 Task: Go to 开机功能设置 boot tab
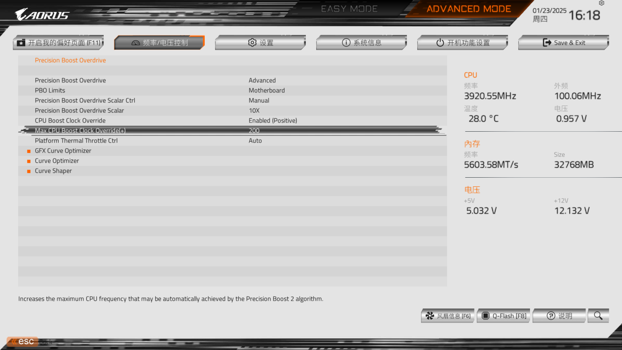point(462,43)
